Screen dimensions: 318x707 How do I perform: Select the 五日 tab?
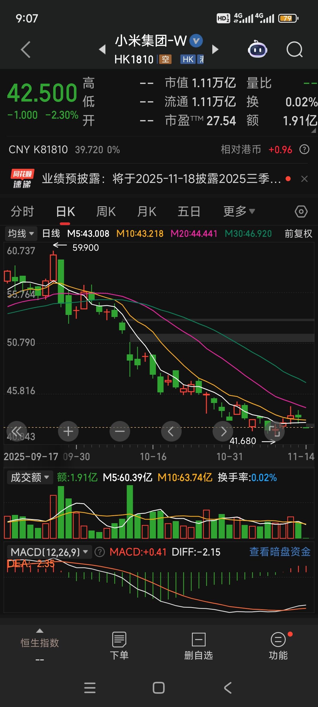(189, 212)
